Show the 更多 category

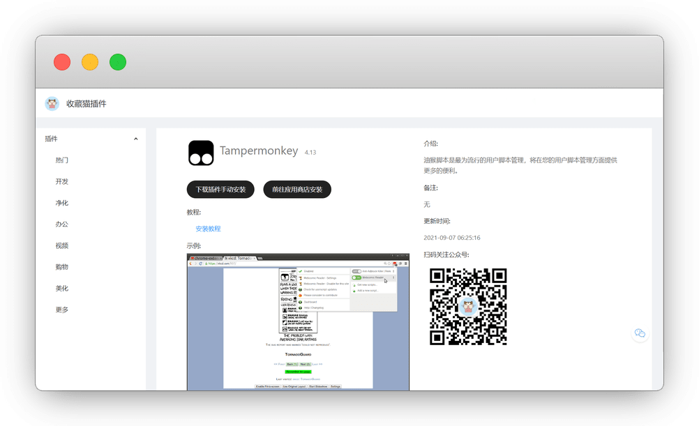coord(62,310)
